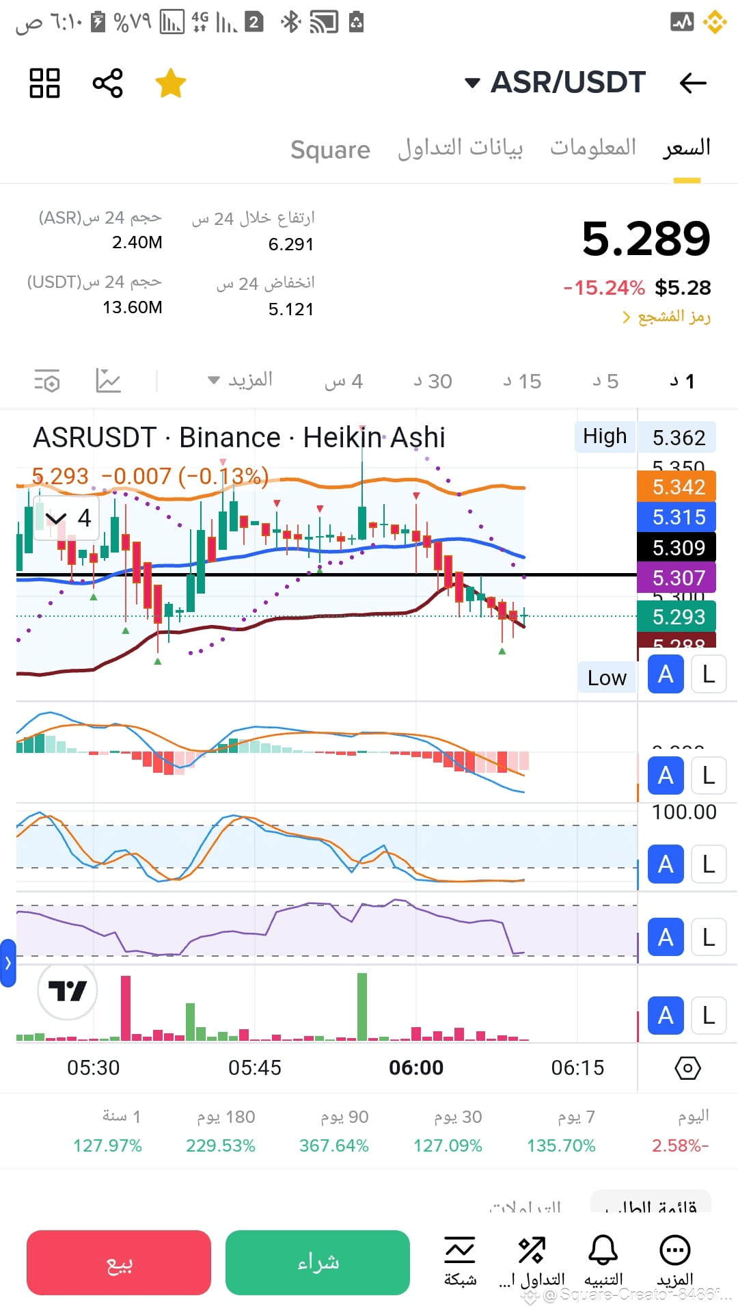Tap the cast screen status icon
738x1313 pixels.
pyautogui.click(x=324, y=23)
